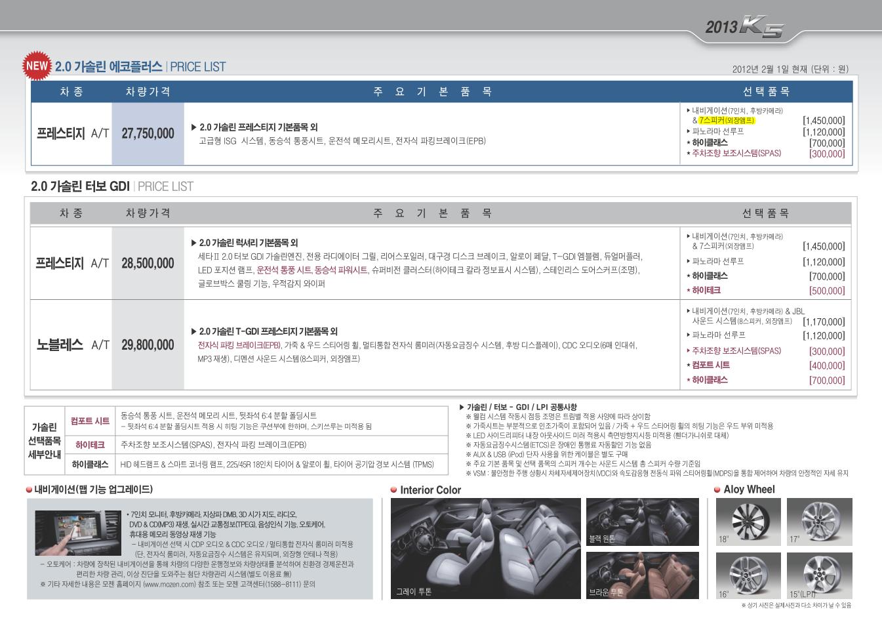Image resolution: width=882 pixels, height=624 pixels.
Task: Click the 27,750,000 price cell
Action: tap(148, 134)
